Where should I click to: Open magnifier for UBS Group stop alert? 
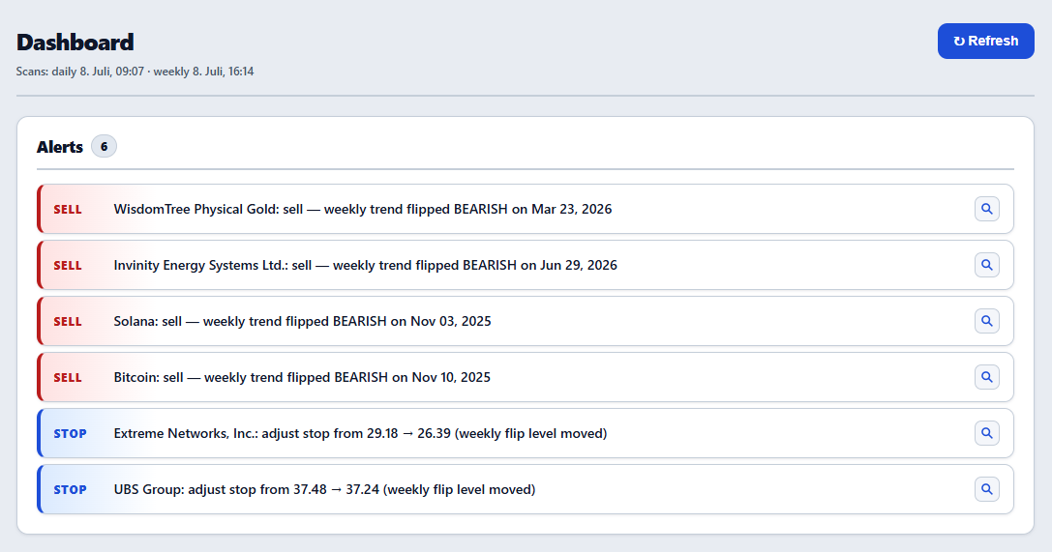click(987, 489)
